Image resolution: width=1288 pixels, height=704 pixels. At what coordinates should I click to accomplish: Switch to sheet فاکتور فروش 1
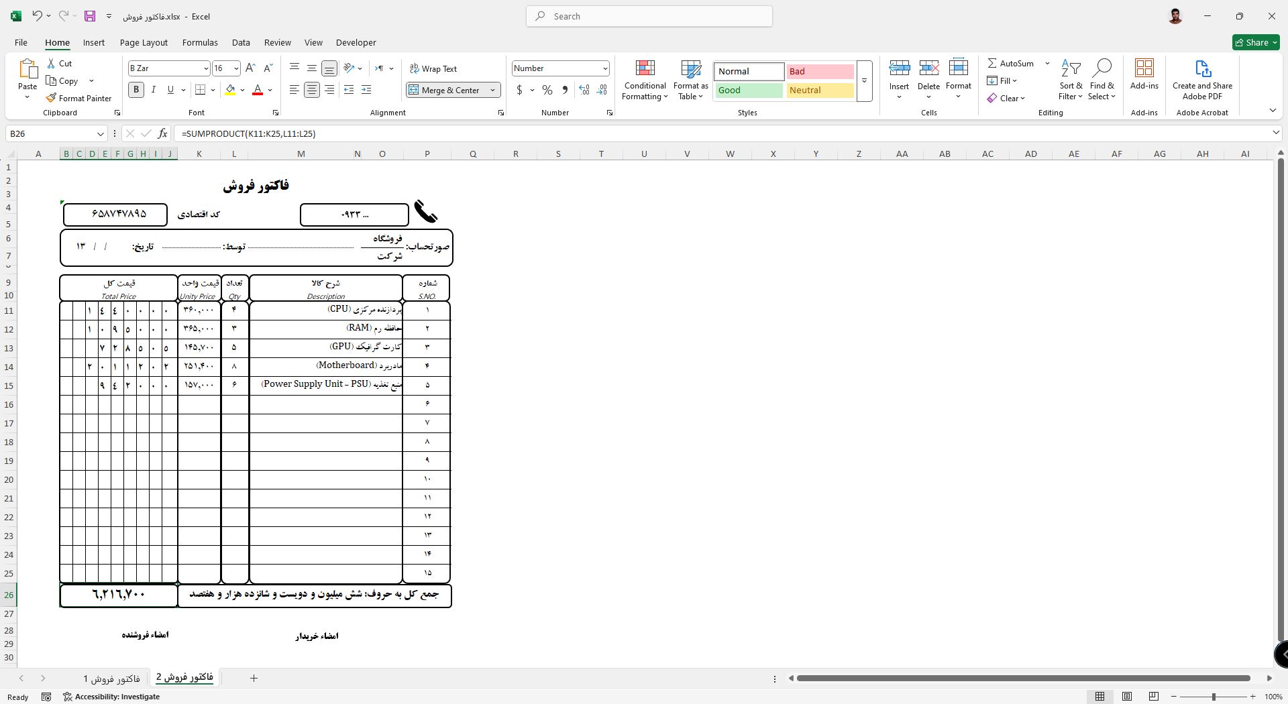tap(111, 679)
